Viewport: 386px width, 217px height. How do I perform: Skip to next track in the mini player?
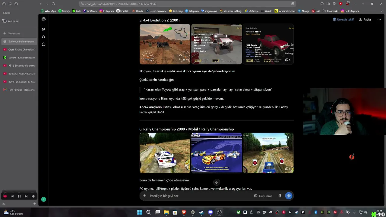[x=26, y=196]
